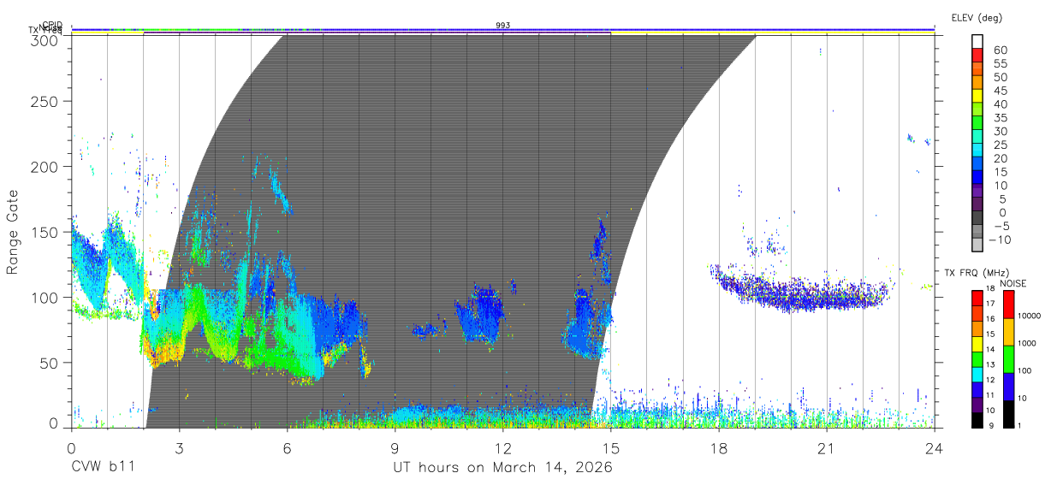Click the green segment of NOISE bar
This screenshot has width=1051, height=485.
tap(1007, 358)
